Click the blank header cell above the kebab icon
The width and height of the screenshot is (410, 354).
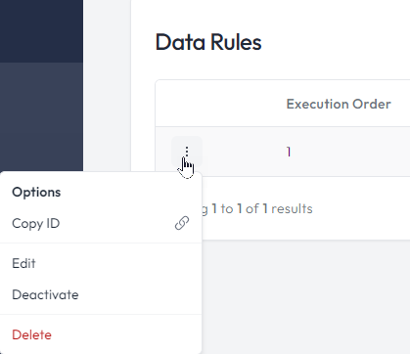coord(187,104)
